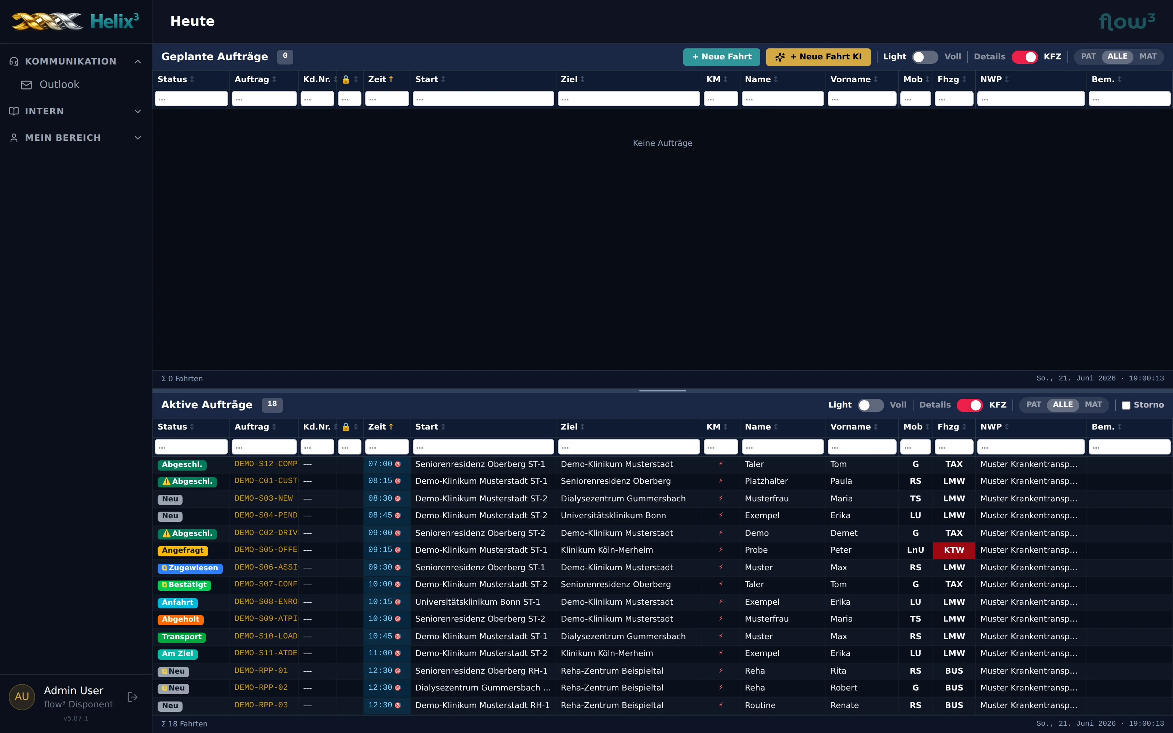
Task: Open order DEMO-S12-COMP
Action: click(x=266, y=464)
